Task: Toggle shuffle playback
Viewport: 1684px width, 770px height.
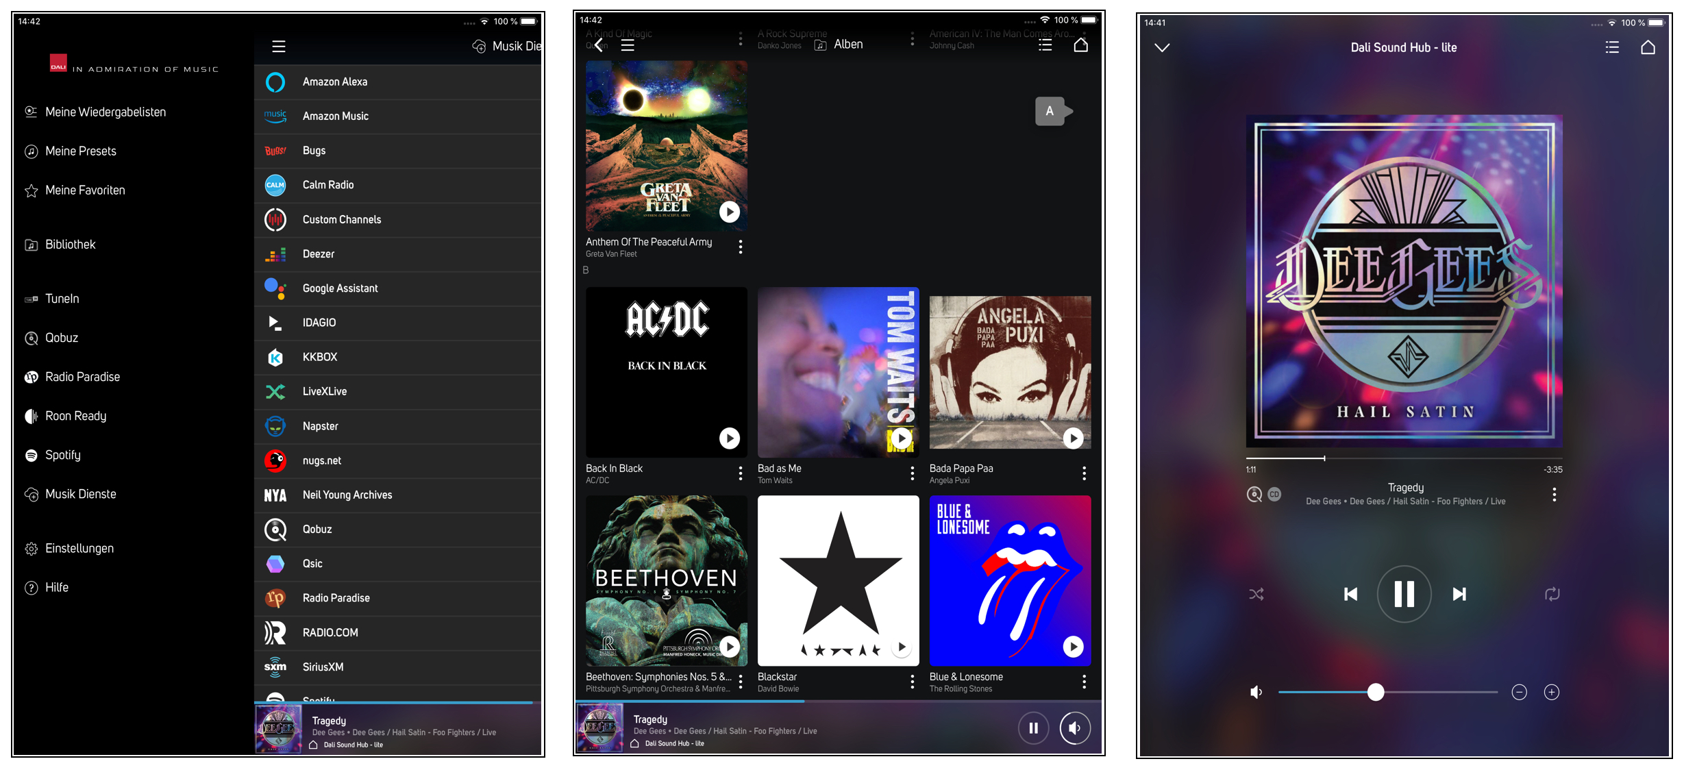Action: point(1256,594)
